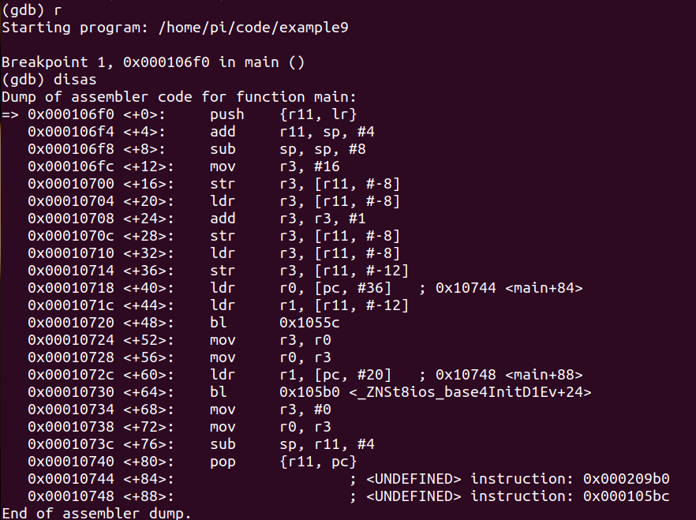Image resolution: width=696 pixels, height=520 pixels.
Task: Click the 'pop {r11, pc}' instruction
Action: (283, 462)
